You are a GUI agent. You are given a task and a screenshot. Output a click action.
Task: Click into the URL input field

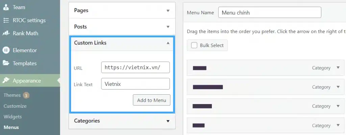tap(135, 67)
